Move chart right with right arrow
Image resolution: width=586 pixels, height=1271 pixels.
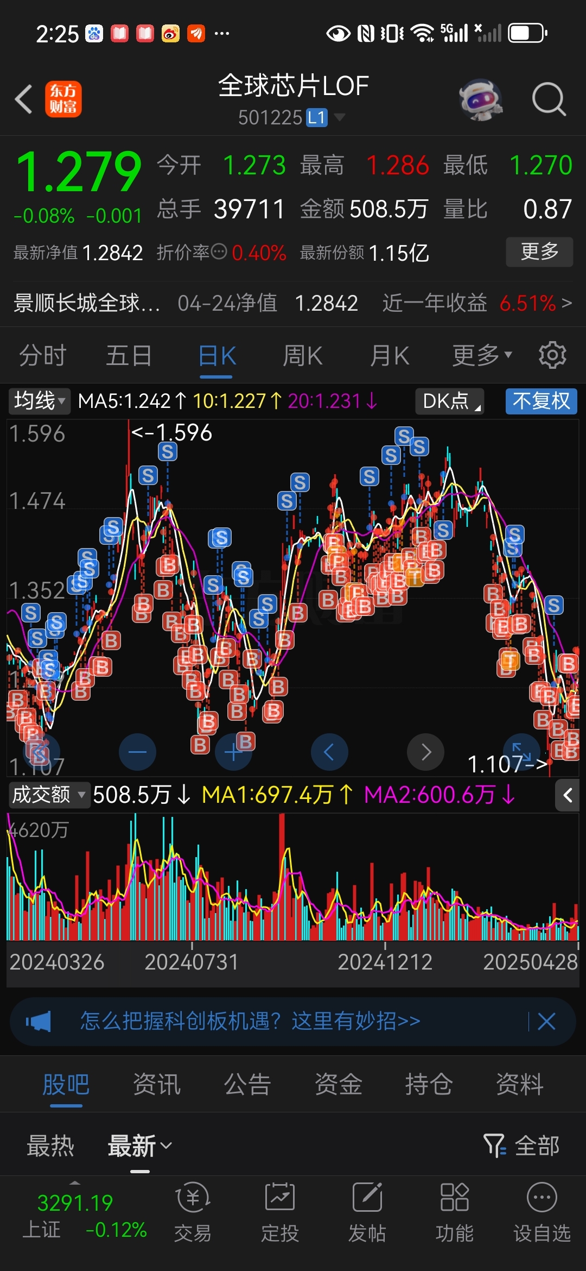coord(426,752)
